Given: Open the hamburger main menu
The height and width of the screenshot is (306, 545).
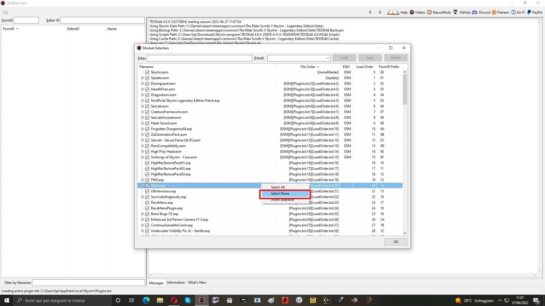Looking at the screenshot, I should point(6,12).
